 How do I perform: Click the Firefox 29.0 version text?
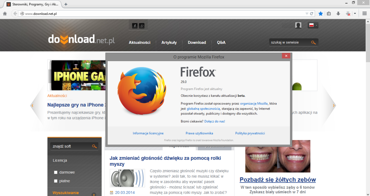coord(184,82)
